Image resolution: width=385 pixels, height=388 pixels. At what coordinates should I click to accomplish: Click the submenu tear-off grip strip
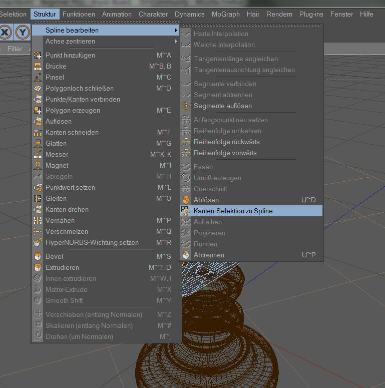click(251, 26)
